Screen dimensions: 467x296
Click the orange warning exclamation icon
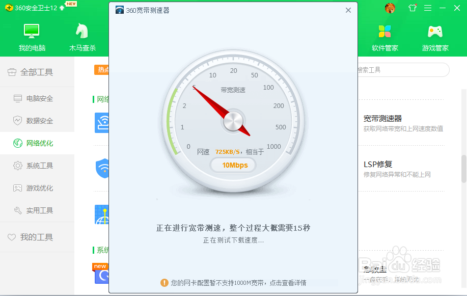tap(164, 283)
